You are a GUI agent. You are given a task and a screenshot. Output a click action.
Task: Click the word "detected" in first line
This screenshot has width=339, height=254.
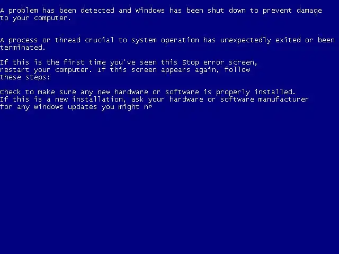pyautogui.click(x=97, y=11)
